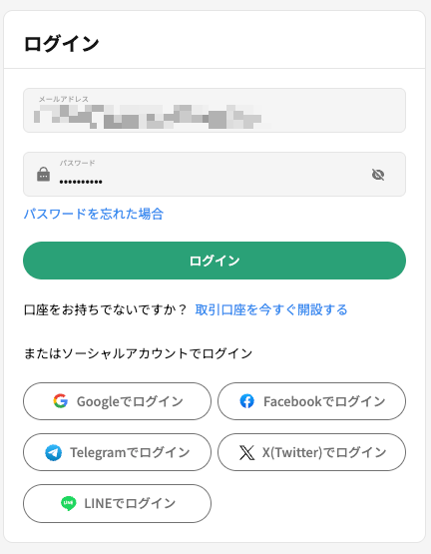The image size is (431, 554).
Task: Click the Google logo icon
Action: [61, 401]
